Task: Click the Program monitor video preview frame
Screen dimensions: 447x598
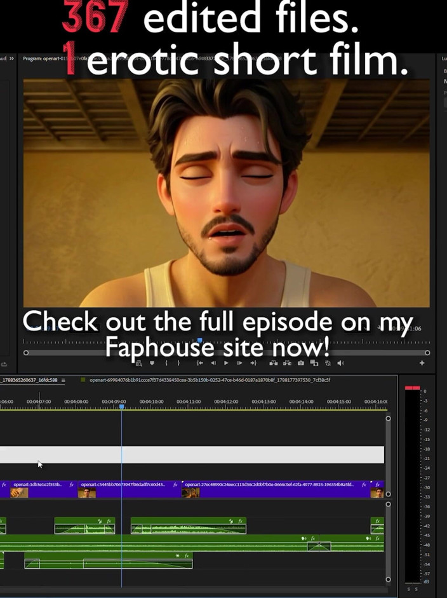Action: pyautogui.click(x=227, y=193)
